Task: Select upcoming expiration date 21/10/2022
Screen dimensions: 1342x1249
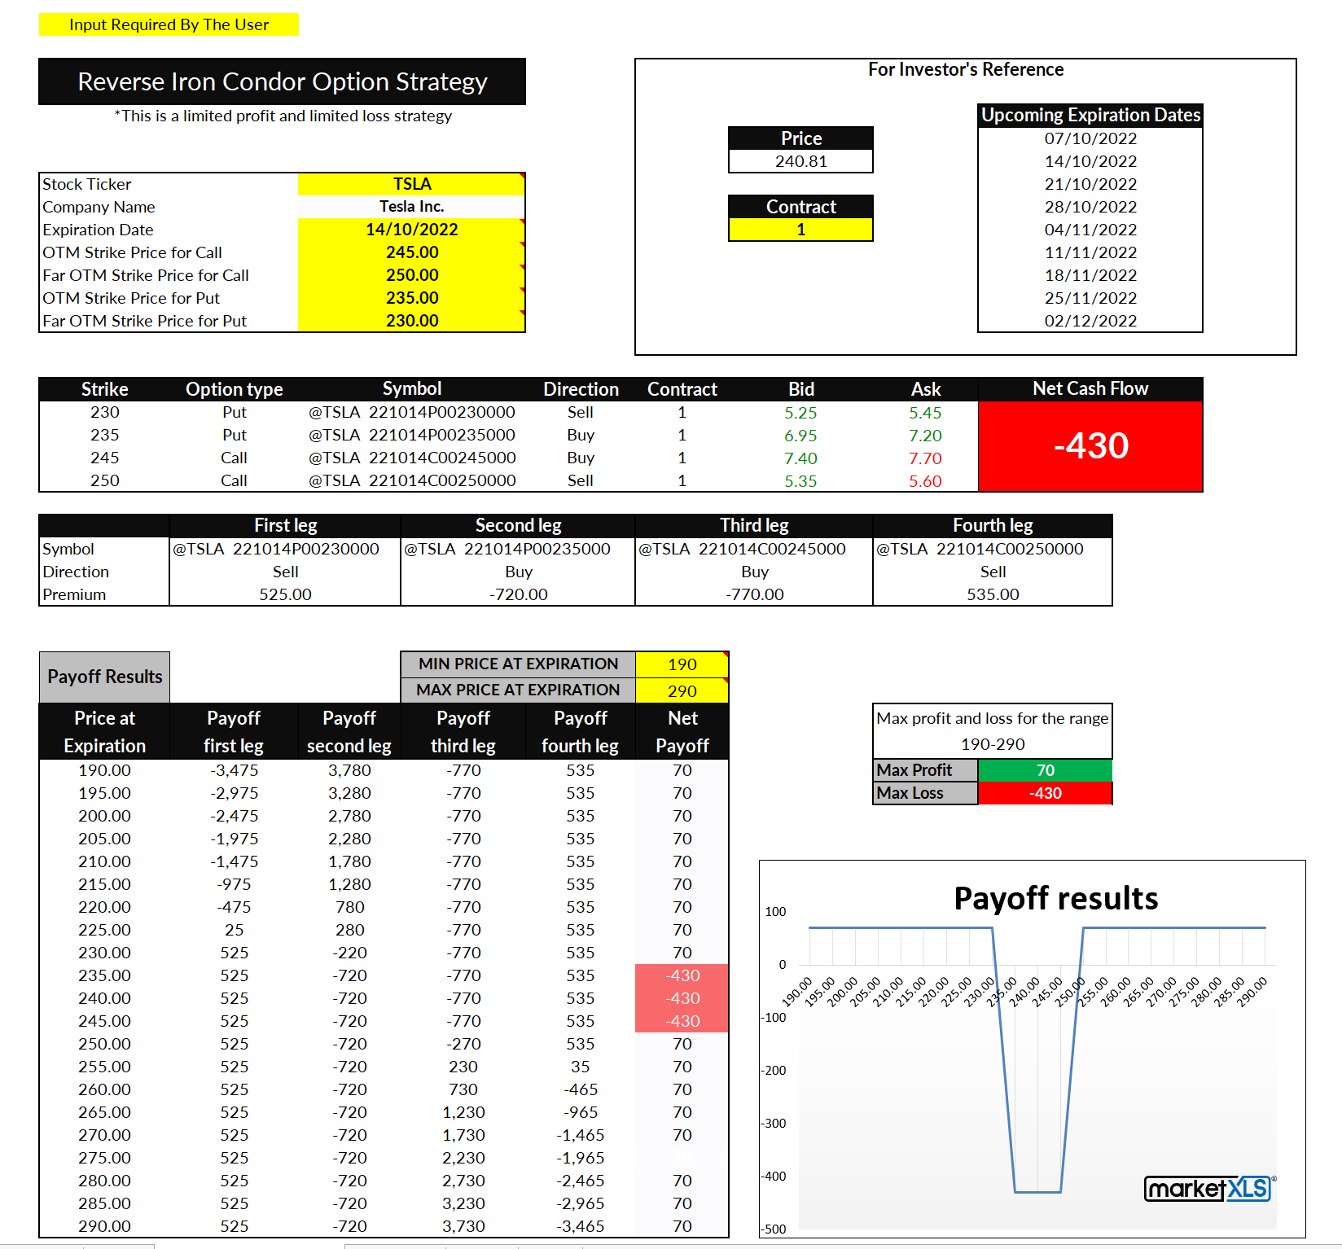Action: tap(1090, 184)
